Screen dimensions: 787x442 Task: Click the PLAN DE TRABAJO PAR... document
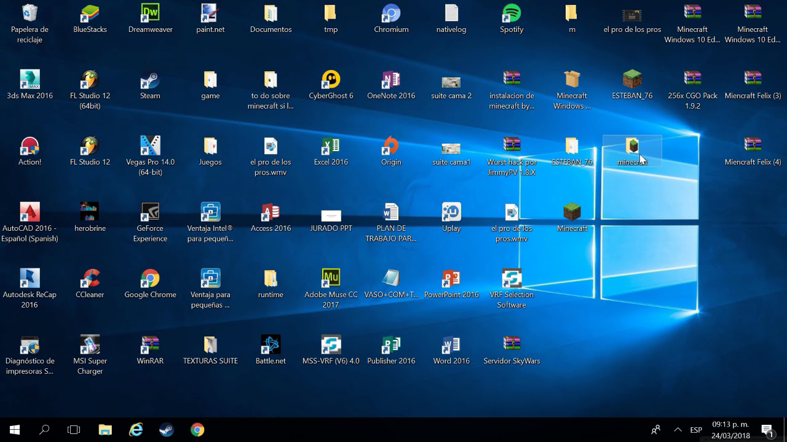pos(391,222)
